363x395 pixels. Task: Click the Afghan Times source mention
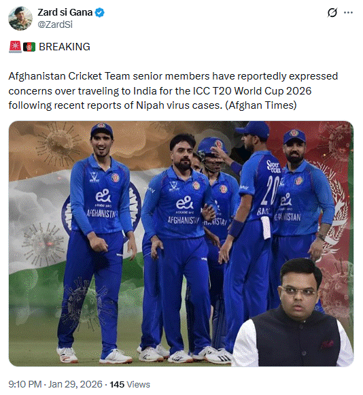[261, 105]
